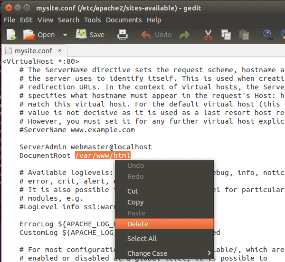Open the Search menu
This screenshot has width=285, height=262.
pyautogui.click(x=68, y=20)
